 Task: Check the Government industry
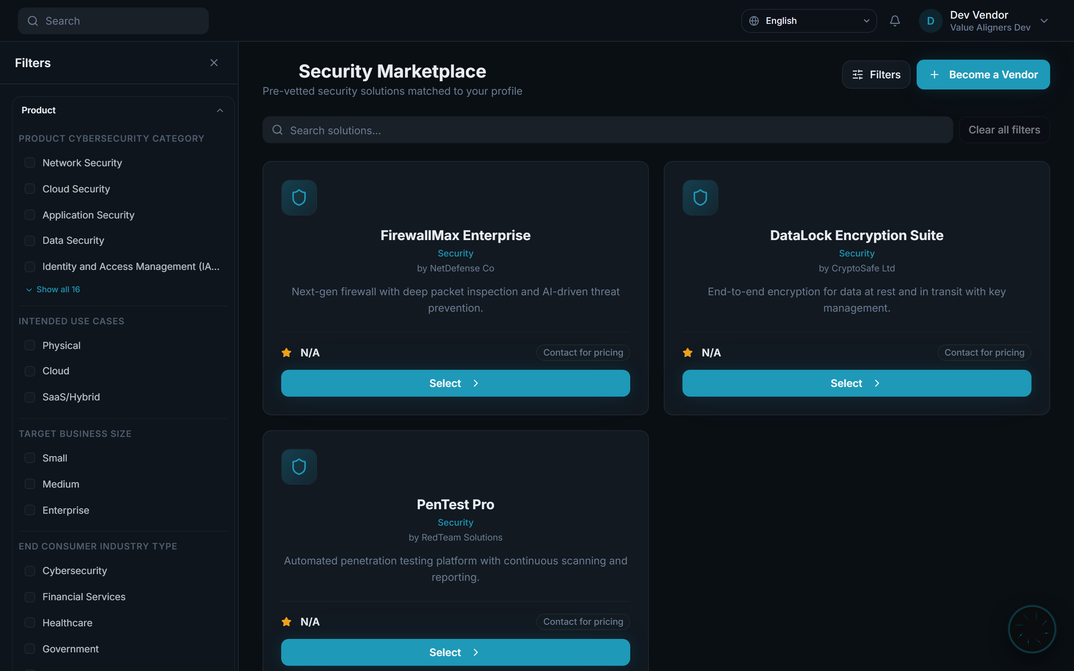pyautogui.click(x=30, y=649)
